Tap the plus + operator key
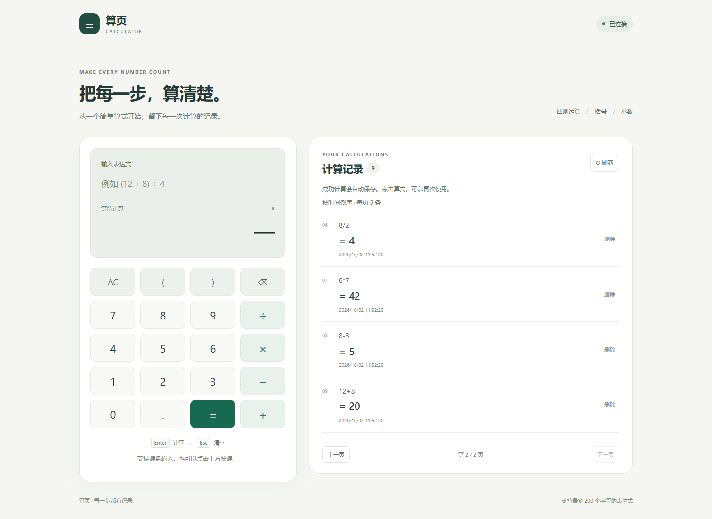This screenshot has height=519, width=712. point(263,414)
